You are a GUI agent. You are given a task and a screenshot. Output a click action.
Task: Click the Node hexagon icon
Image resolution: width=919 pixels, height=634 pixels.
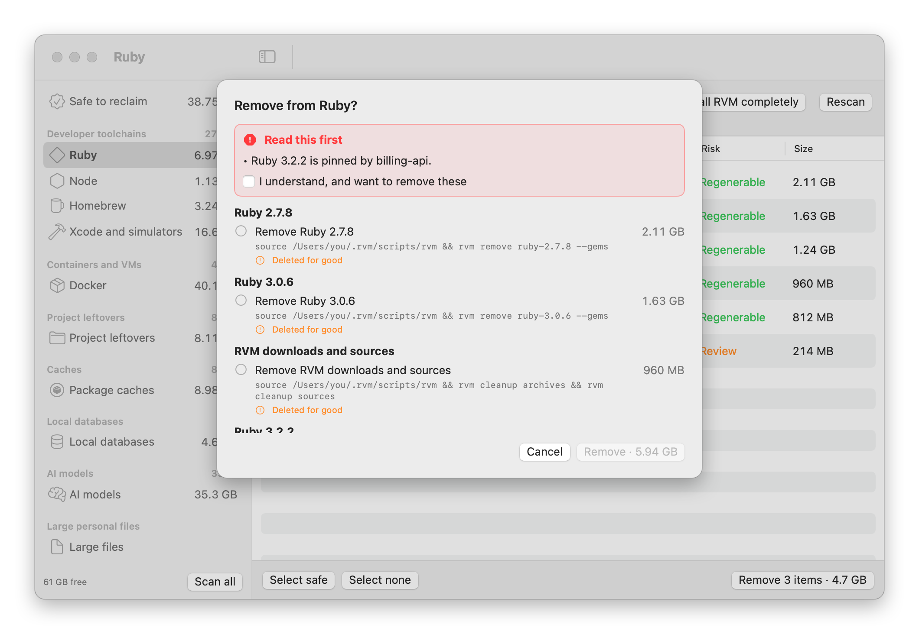pos(57,181)
